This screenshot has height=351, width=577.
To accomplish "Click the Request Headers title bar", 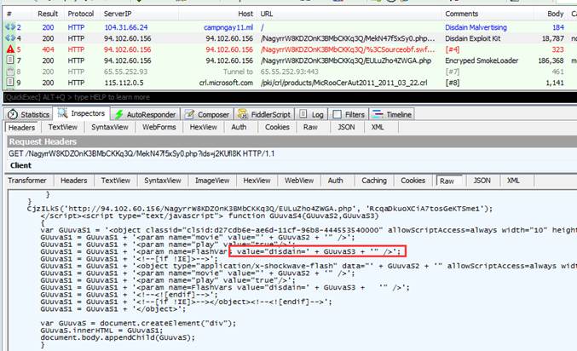I will click(x=291, y=141).
